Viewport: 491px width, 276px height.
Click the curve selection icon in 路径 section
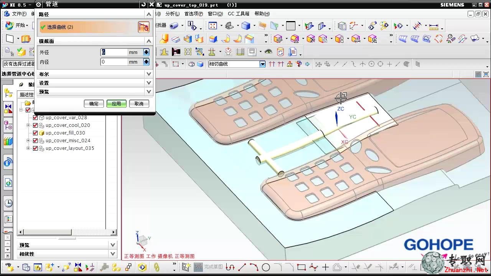click(143, 27)
